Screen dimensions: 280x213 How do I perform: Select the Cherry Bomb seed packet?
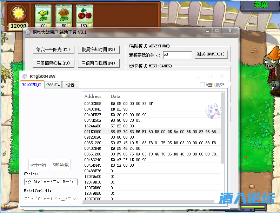[85, 16]
